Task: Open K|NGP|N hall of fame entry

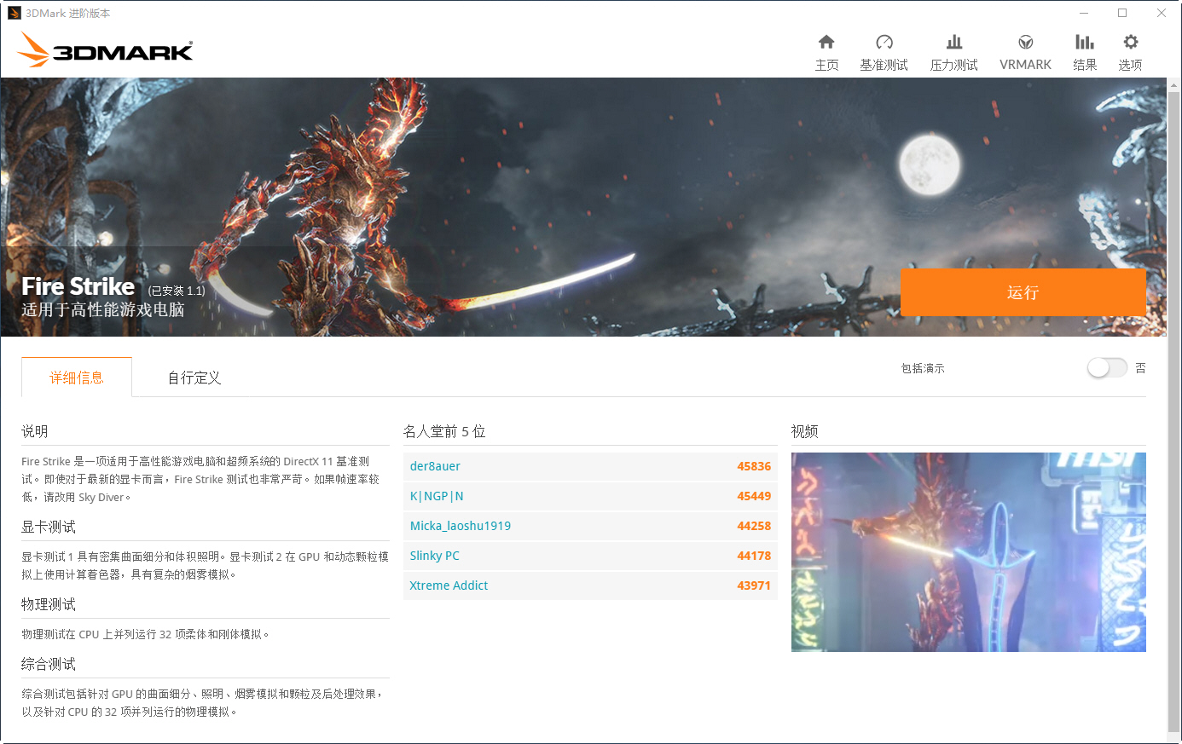Action: (590, 496)
